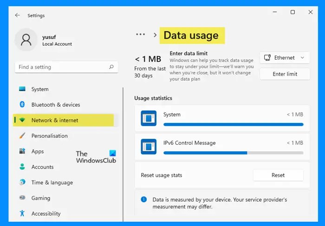Click the Reset usage stats button

278,175
